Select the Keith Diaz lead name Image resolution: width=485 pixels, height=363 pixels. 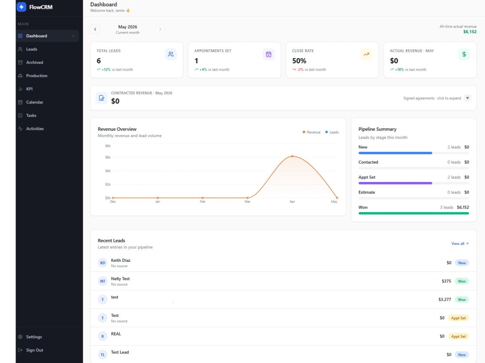121,260
